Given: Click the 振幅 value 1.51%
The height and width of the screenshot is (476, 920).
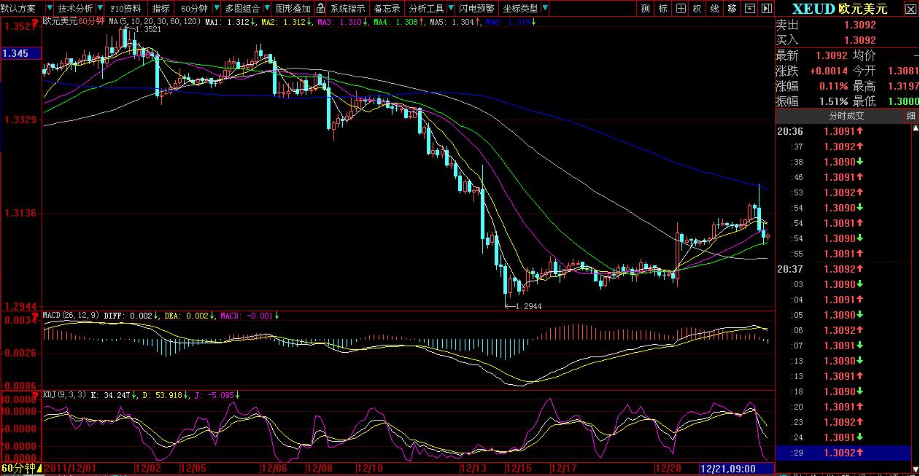Looking at the screenshot, I should click(x=832, y=101).
